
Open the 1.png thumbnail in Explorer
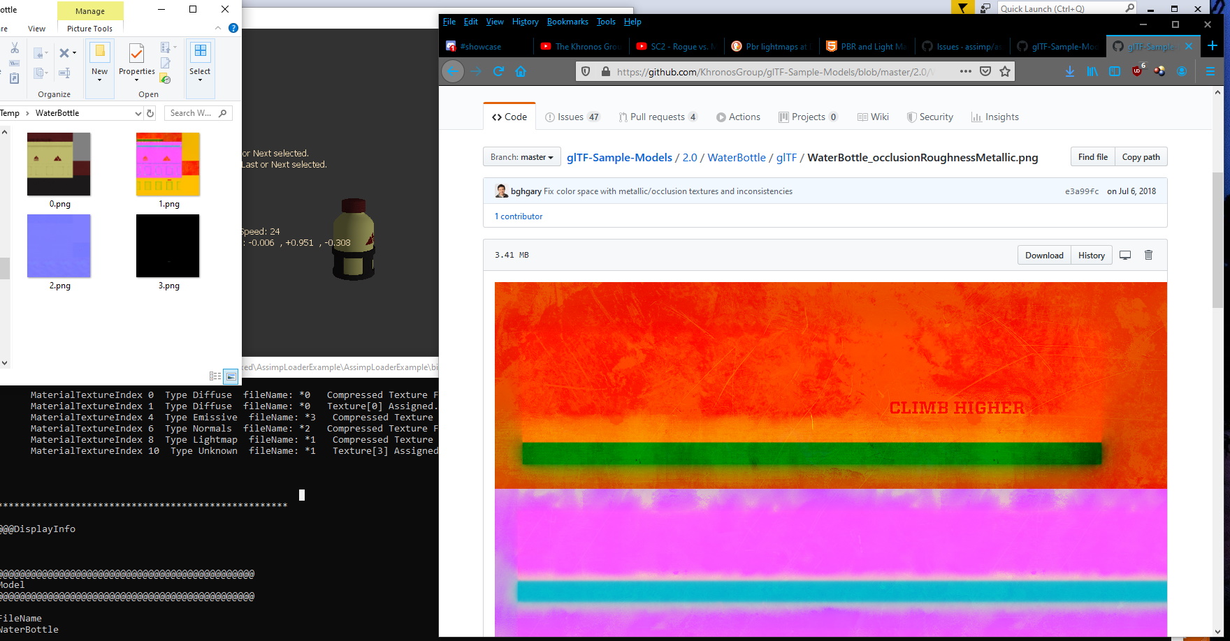pyautogui.click(x=168, y=164)
